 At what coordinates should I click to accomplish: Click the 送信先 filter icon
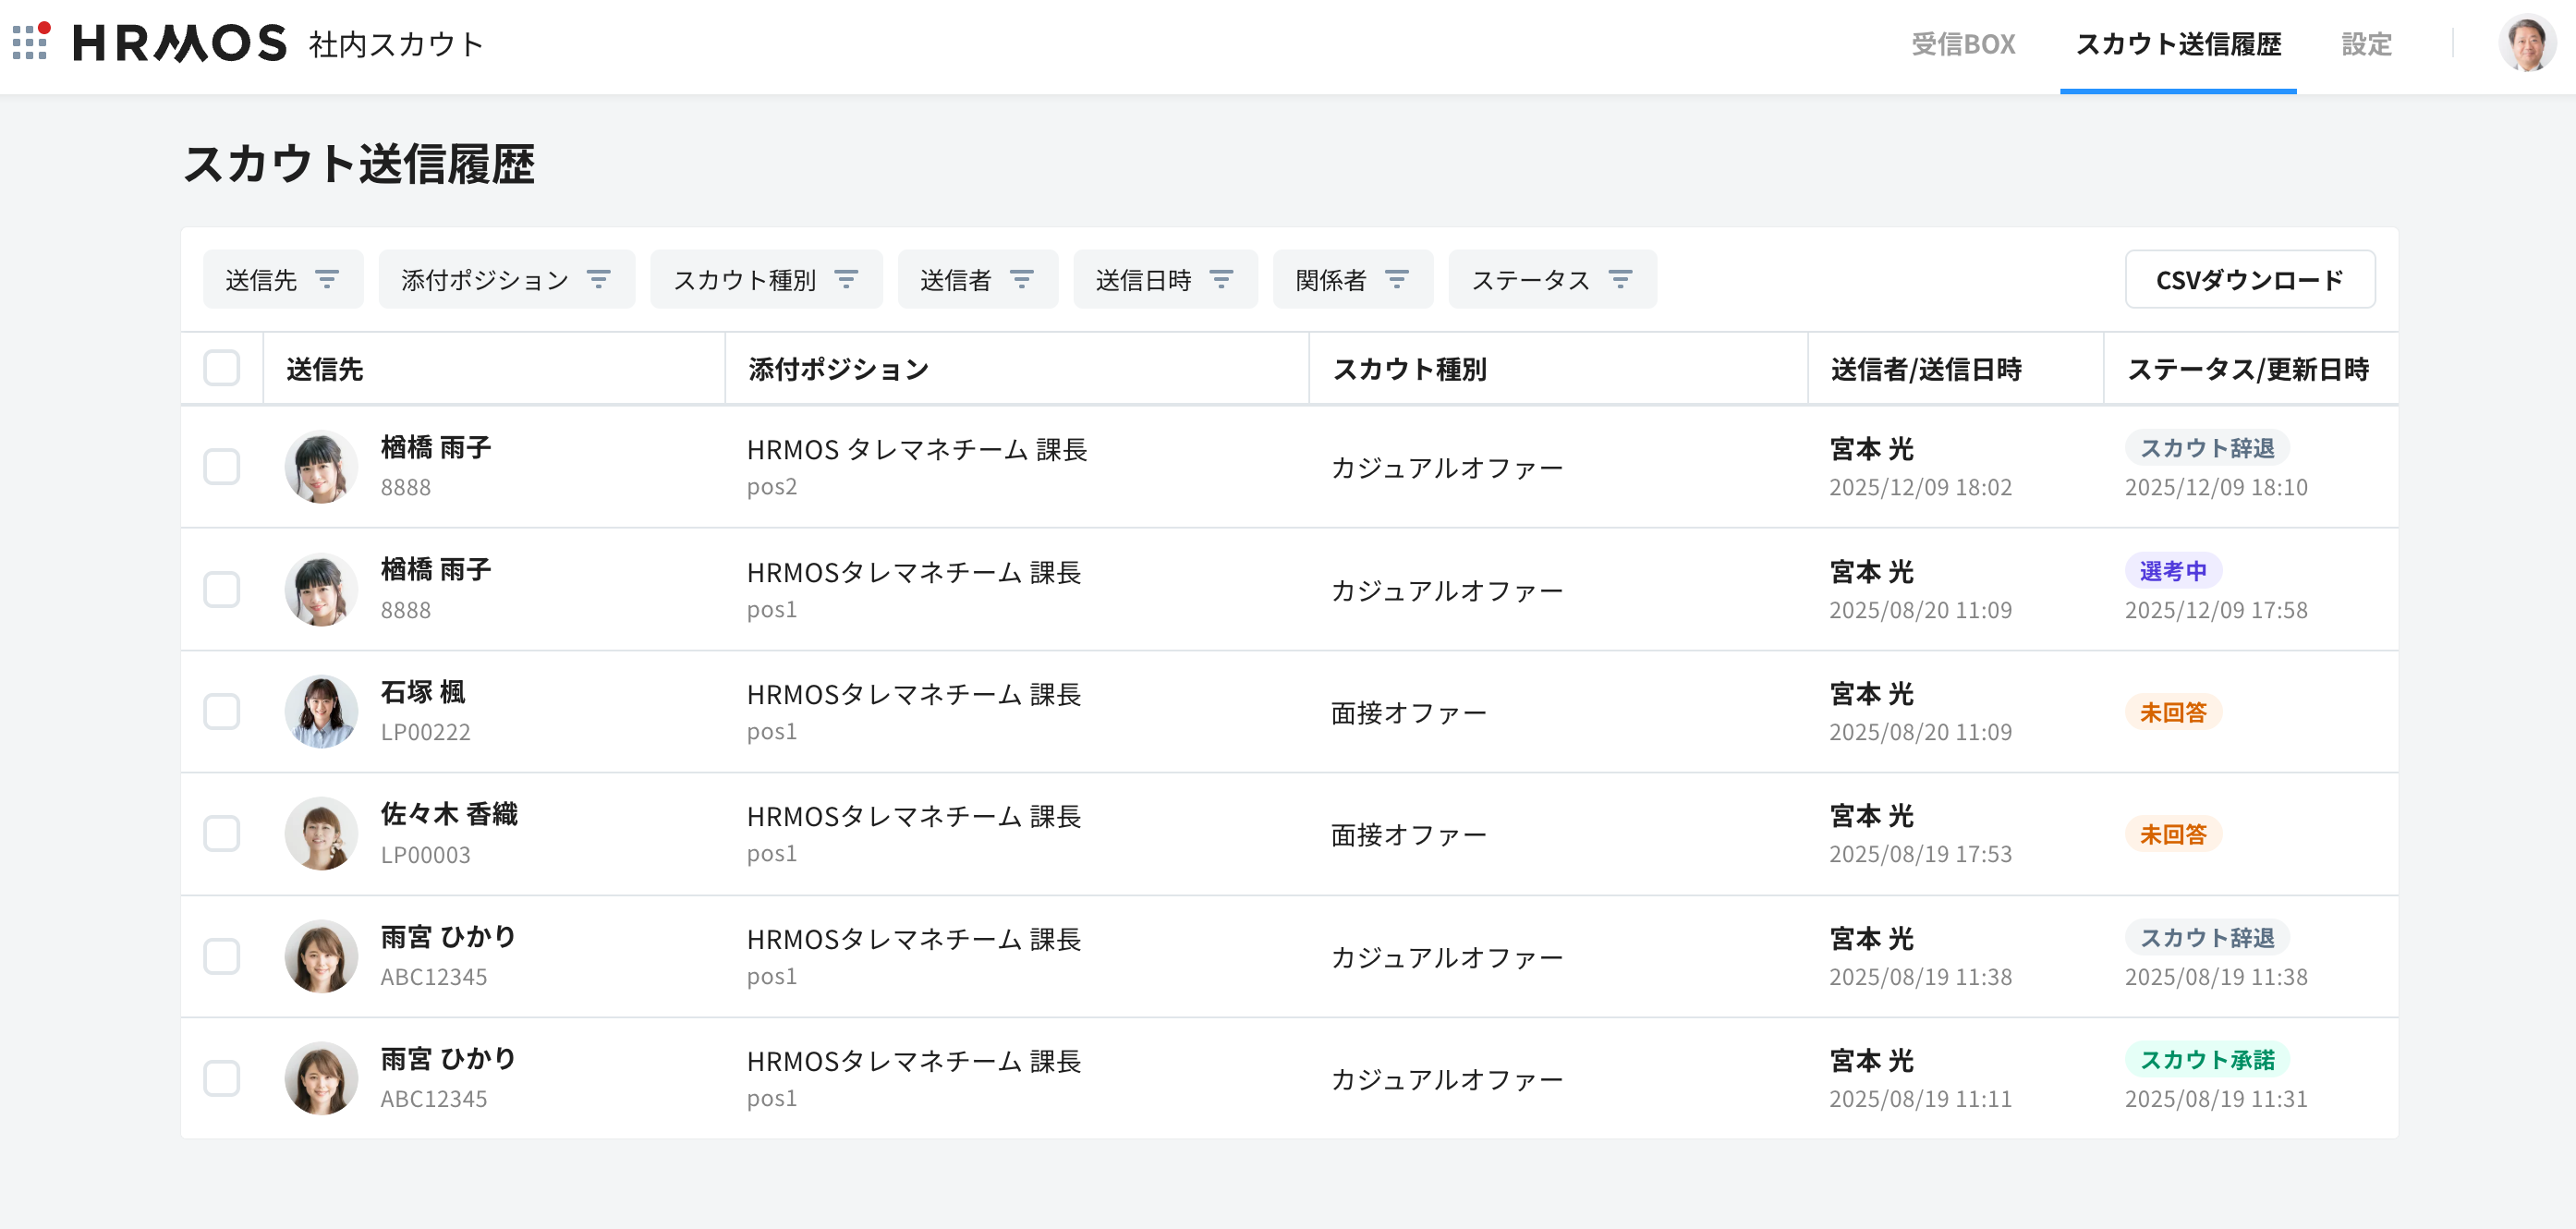click(327, 279)
